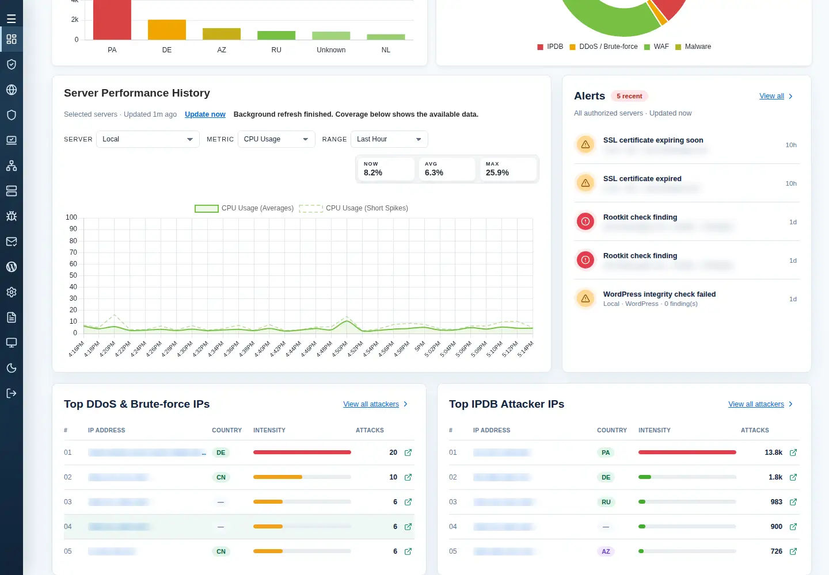Open View all attackers for DDoS & Brute-force IPs
The height and width of the screenshot is (575, 829).
pyautogui.click(x=375, y=404)
